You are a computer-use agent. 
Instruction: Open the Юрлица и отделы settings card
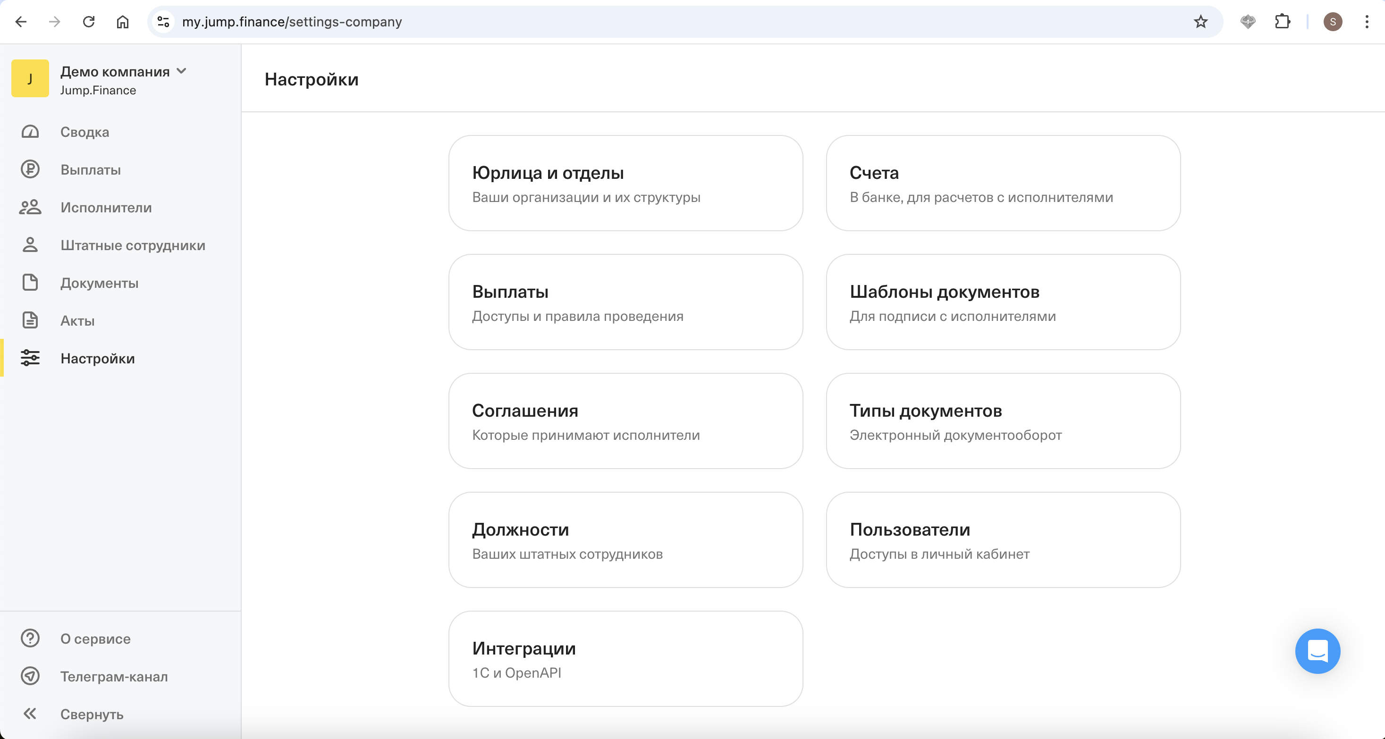[625, 183]
